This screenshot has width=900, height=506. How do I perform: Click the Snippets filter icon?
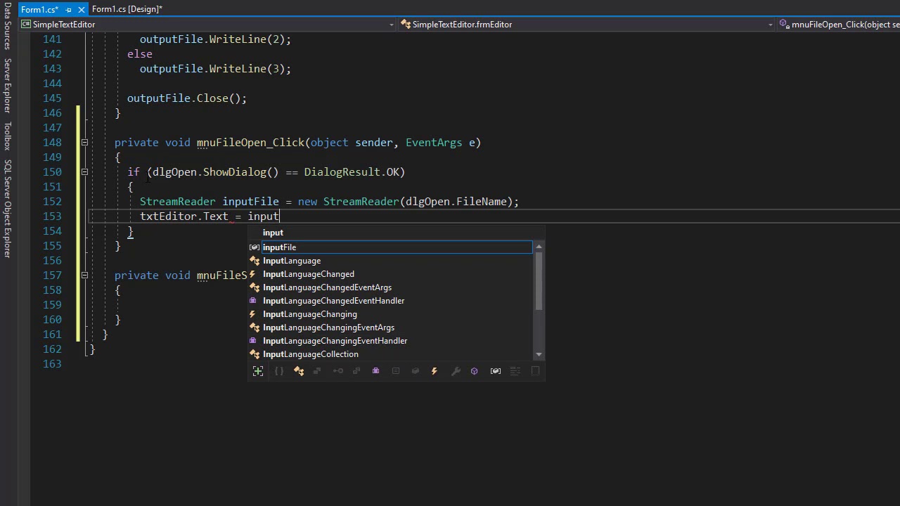[535, 371]
